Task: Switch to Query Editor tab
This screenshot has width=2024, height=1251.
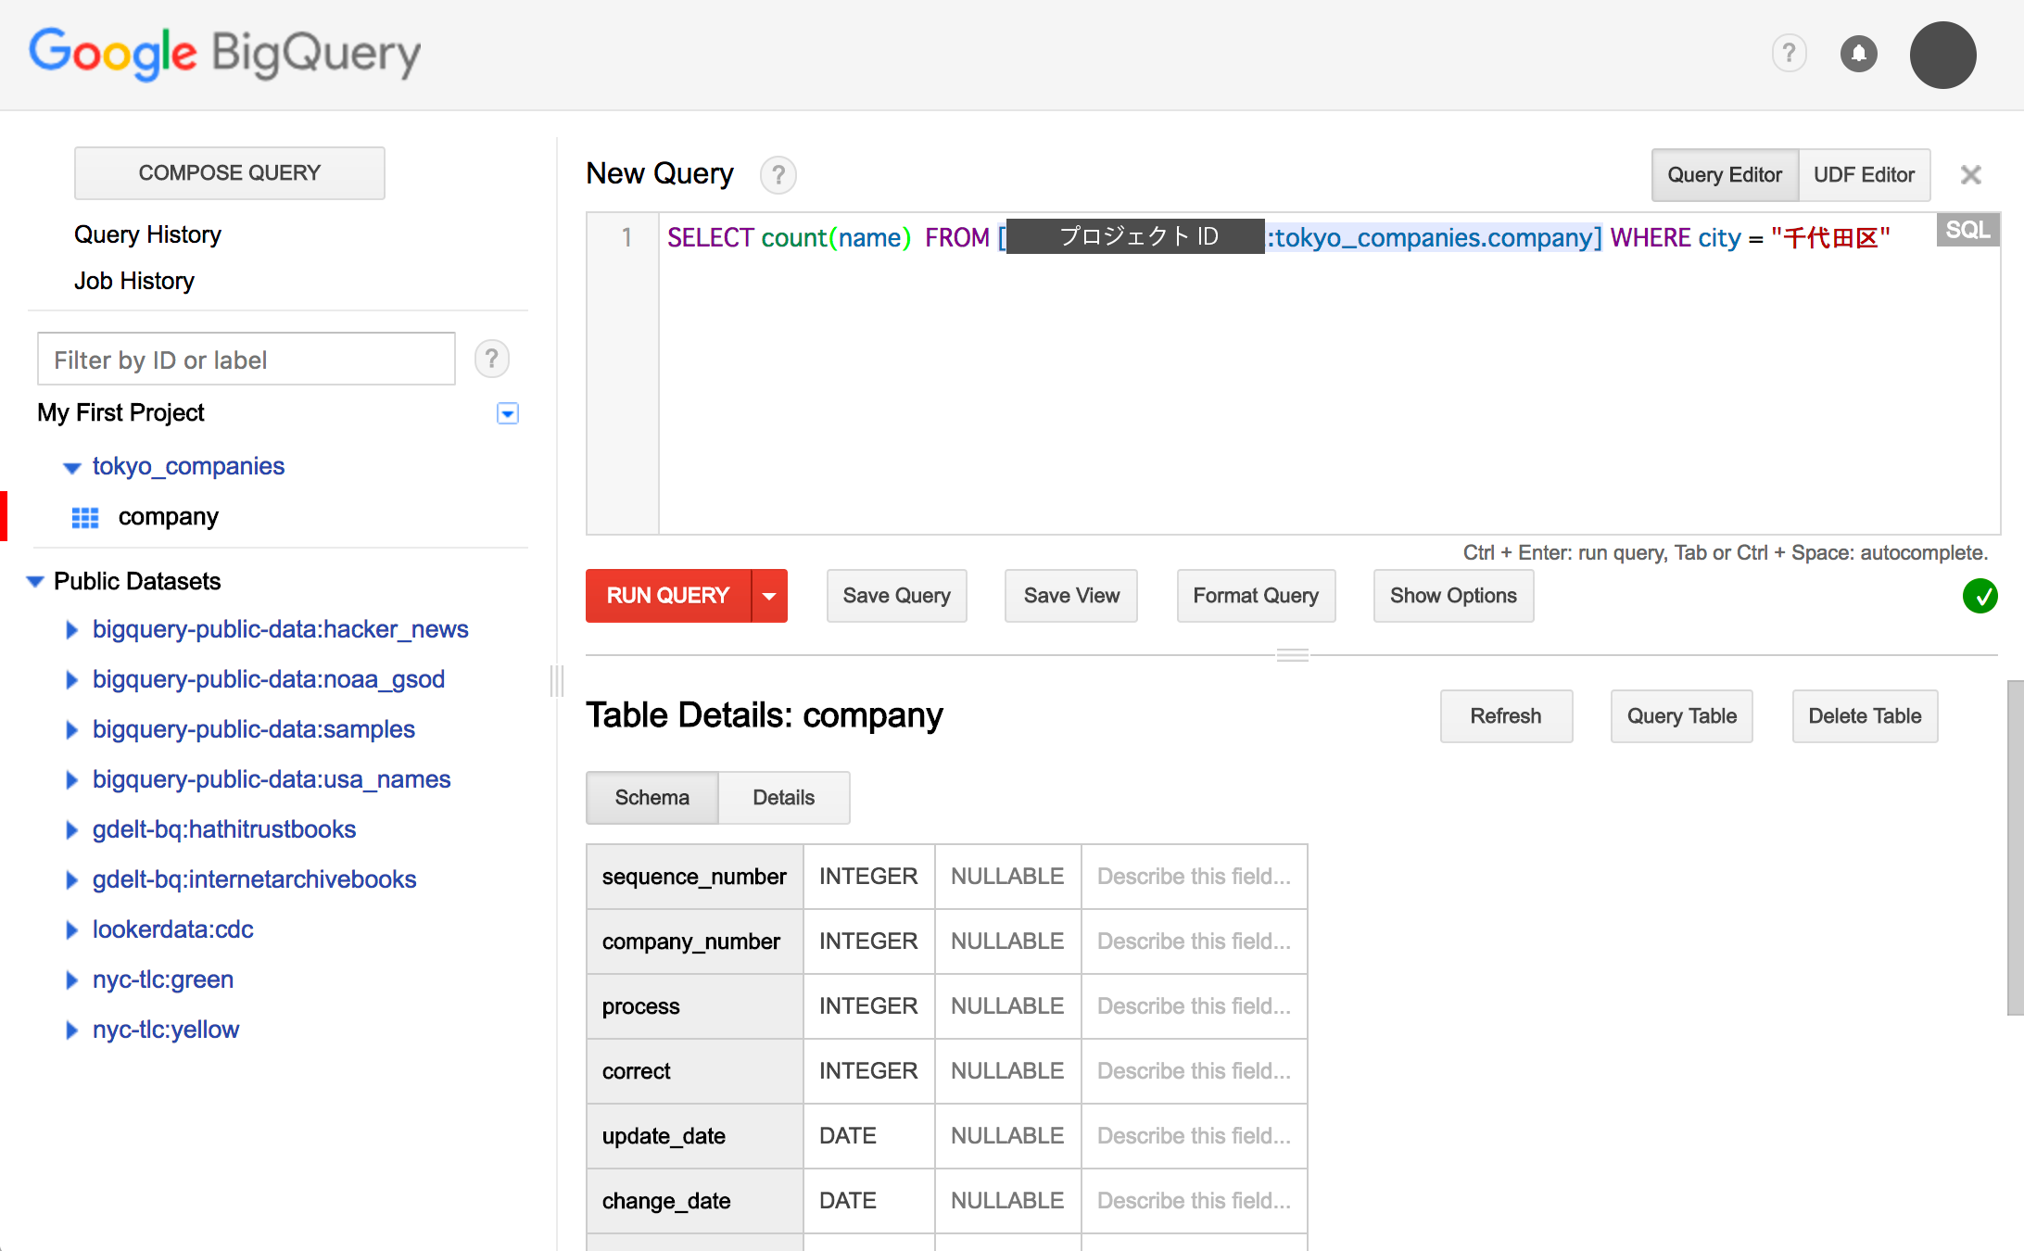Action: click(x=1725, y=175)
